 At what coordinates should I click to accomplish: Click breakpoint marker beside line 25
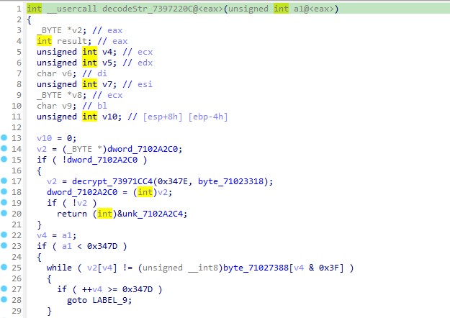[x=4, y=268]
